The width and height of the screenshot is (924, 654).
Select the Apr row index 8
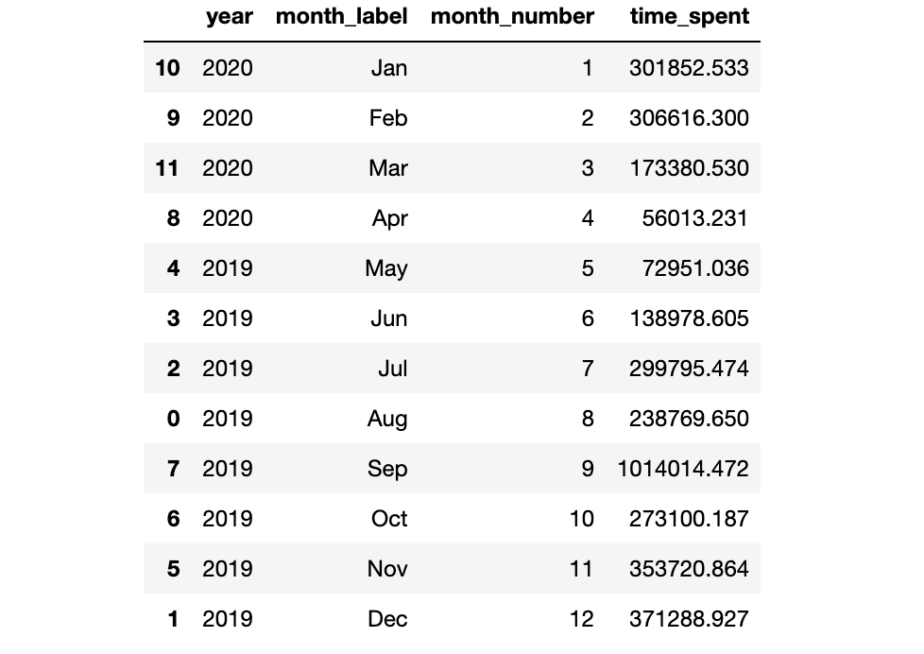pos(173,218)
